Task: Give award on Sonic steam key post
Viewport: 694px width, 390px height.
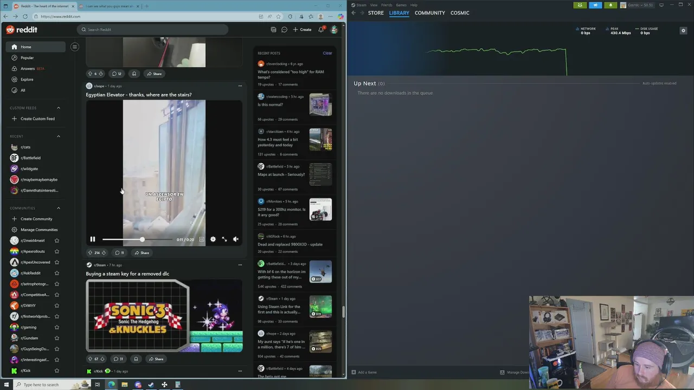Action: (136, 359)
